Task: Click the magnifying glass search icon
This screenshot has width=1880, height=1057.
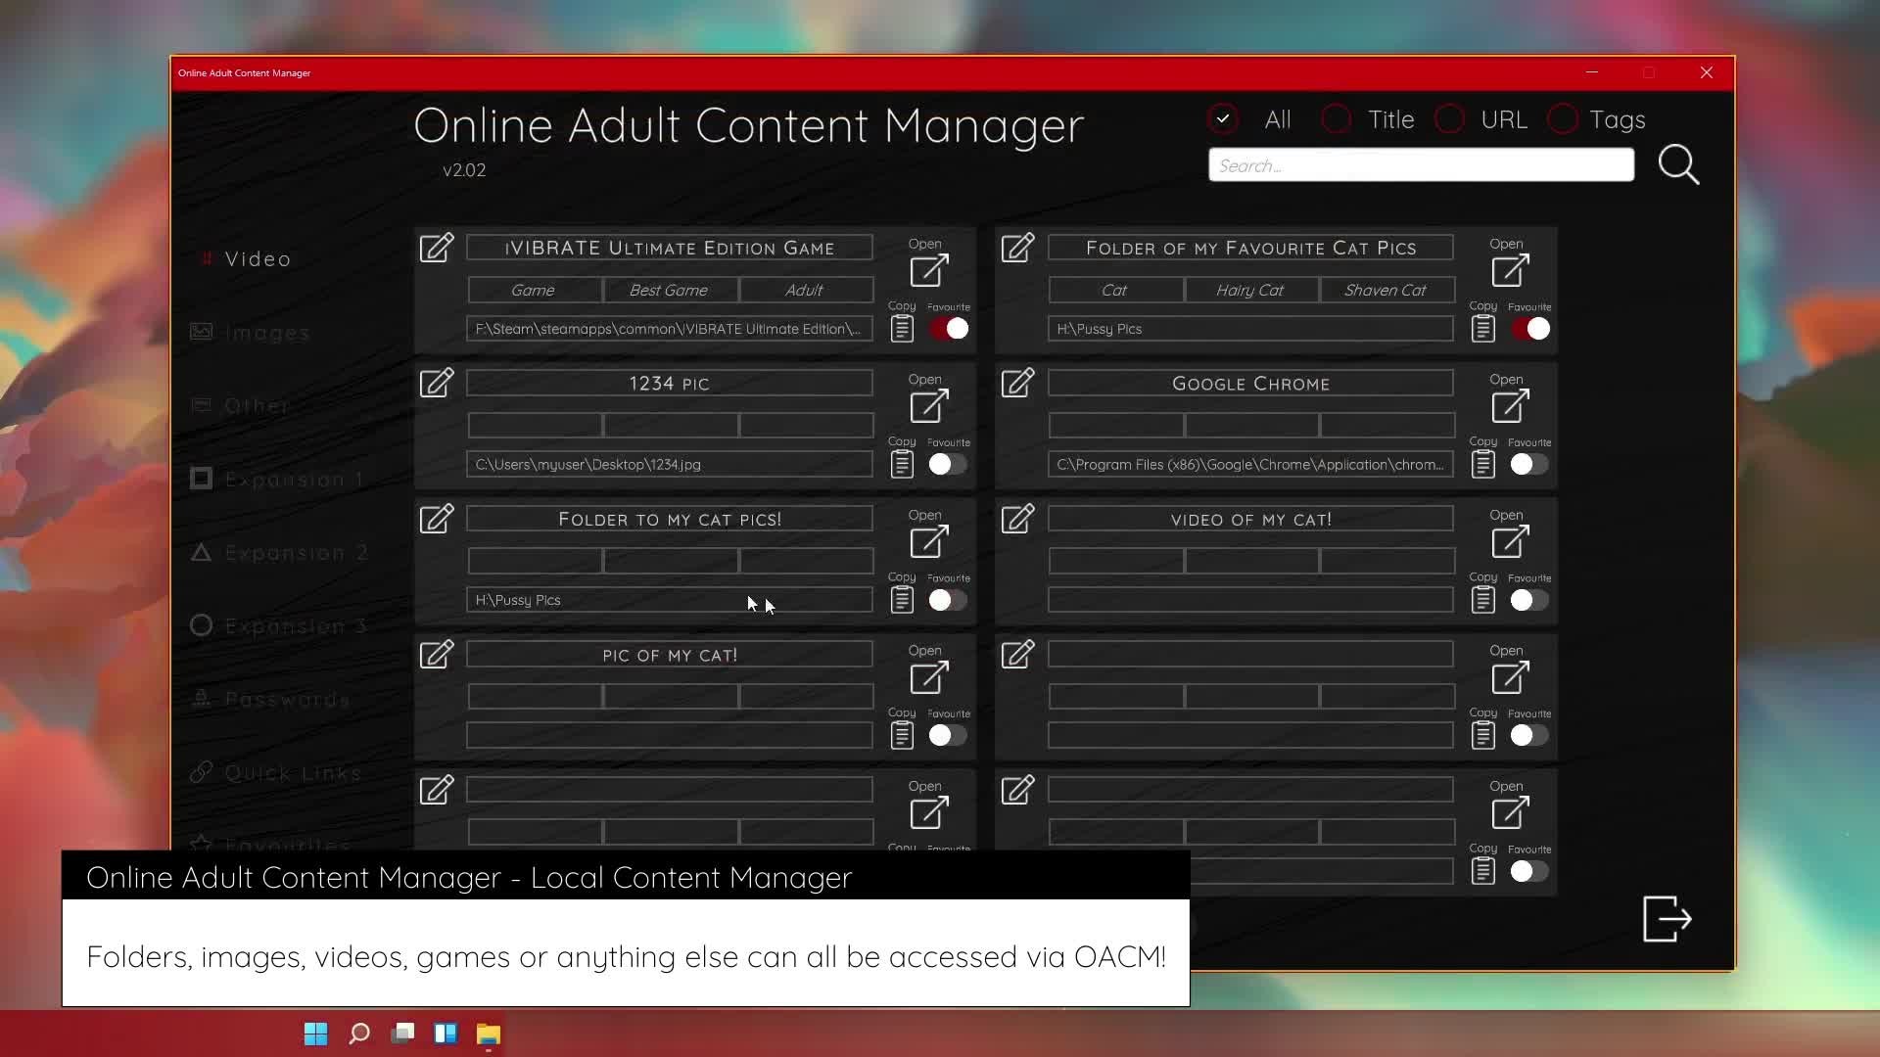Action: [1678, 164]
